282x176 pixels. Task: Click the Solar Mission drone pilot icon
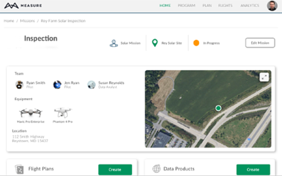(x=114, y=43)
